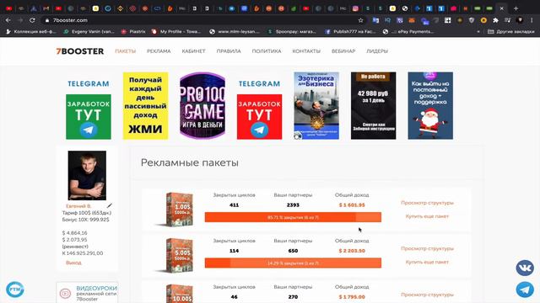This screenshot has width=540, height=303.
Task: Click the Рекламные пакеты heading
Action: pos(189,162)
